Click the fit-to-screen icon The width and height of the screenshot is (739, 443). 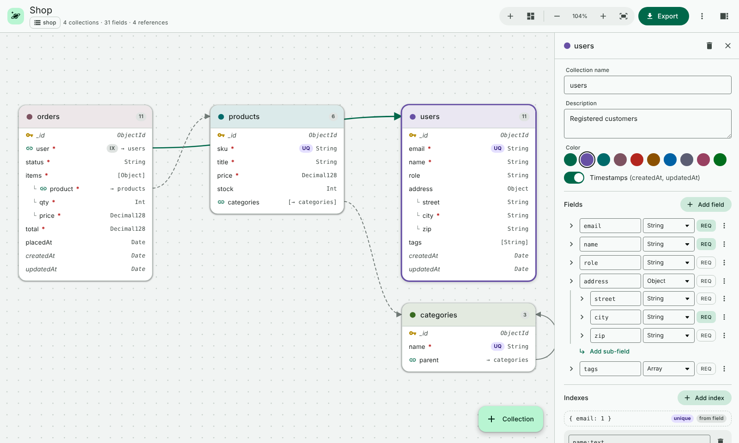point(624,16)
